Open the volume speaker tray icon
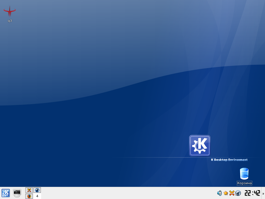Screen dimensions: 265x199 point(219,193)
